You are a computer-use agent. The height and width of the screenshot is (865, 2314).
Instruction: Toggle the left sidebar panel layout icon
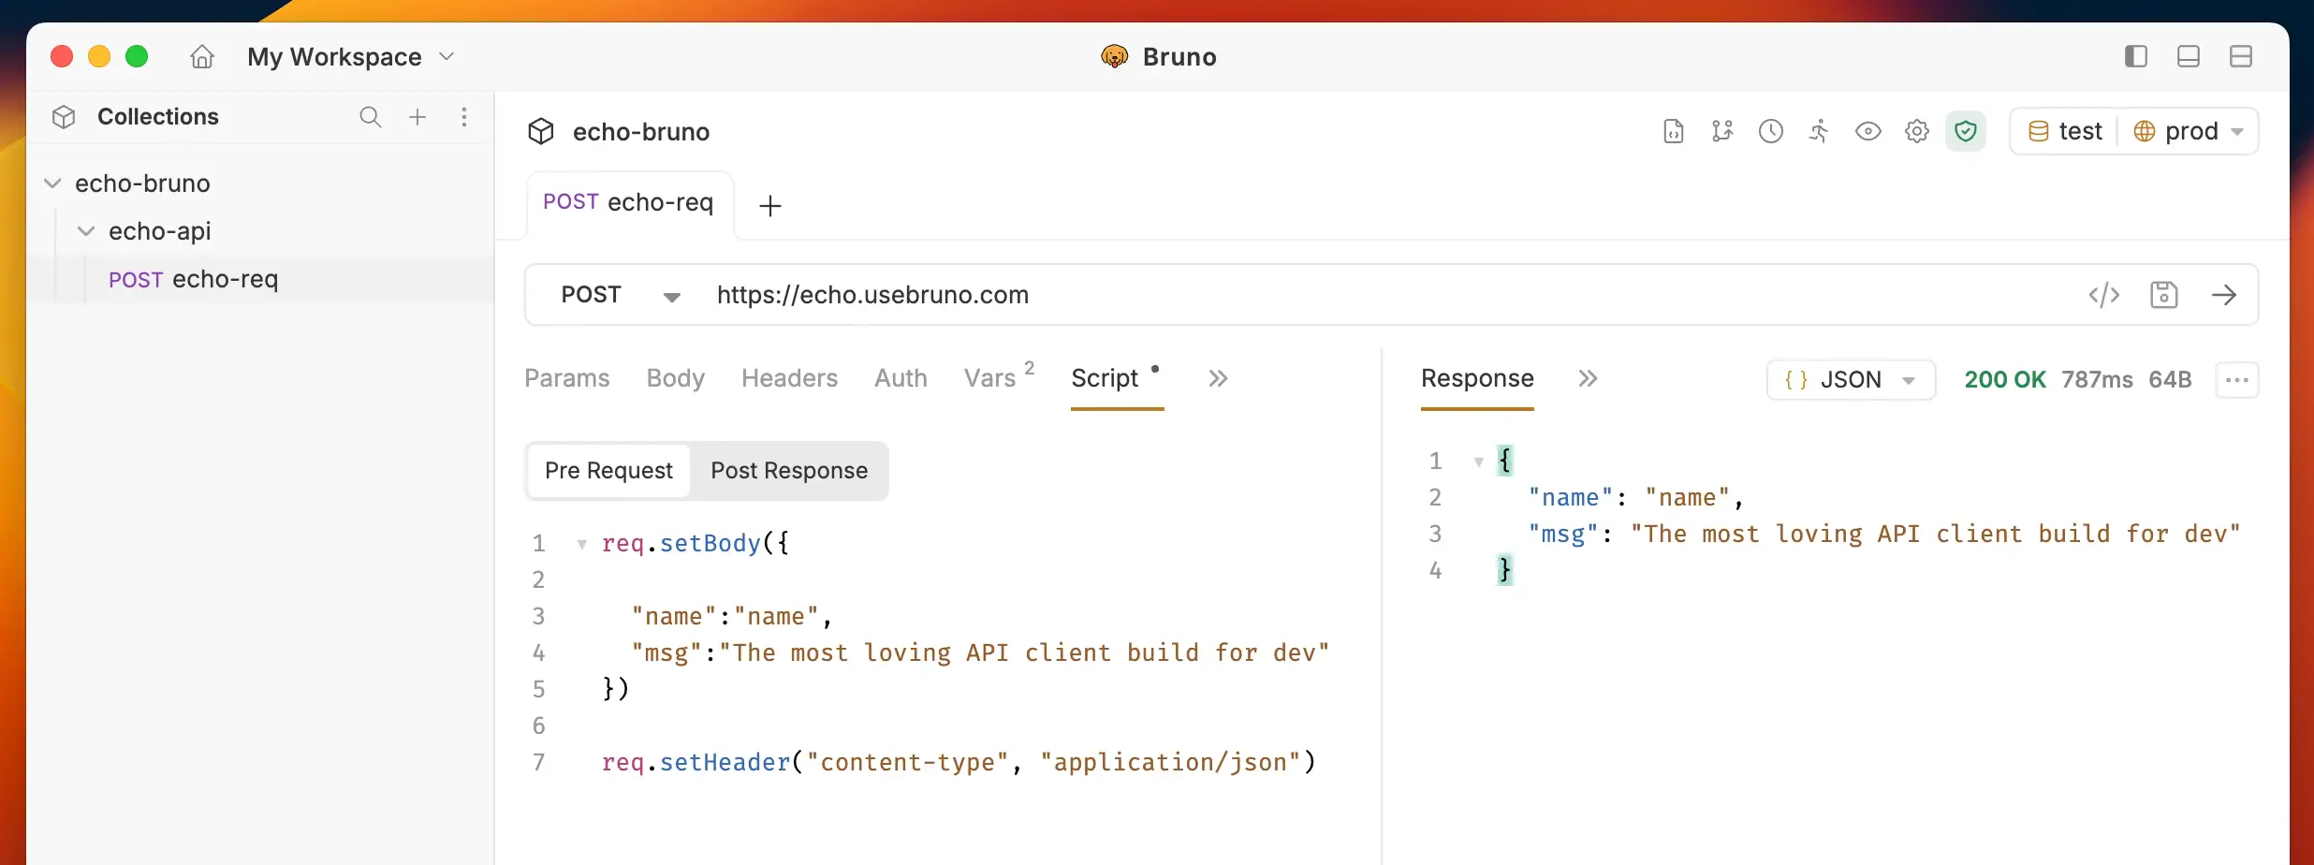[x=2135, y=57]
